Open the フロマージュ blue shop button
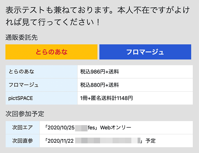199x153 pixels. point(145,52)
